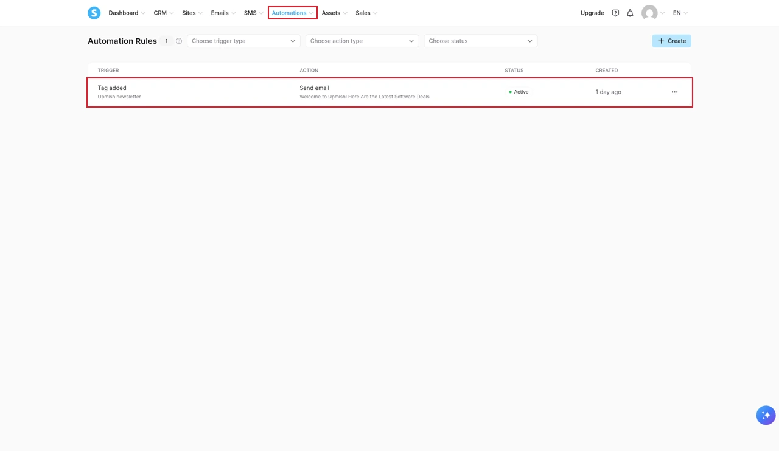Click the help question mark beside Automation Rules
Viewport: 779px width, 451px height.
pos(179,41)
